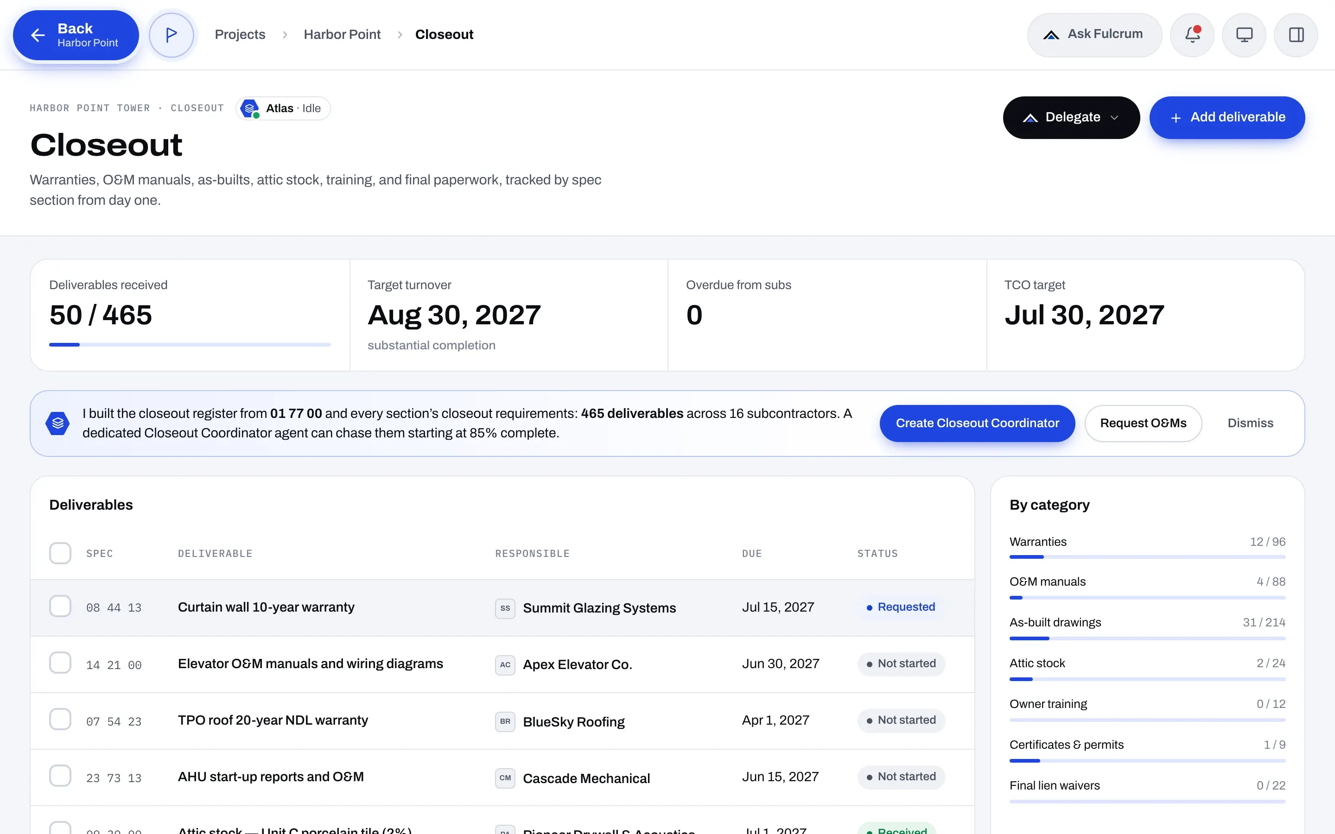Click Add deliverable button

point(1227,118)
